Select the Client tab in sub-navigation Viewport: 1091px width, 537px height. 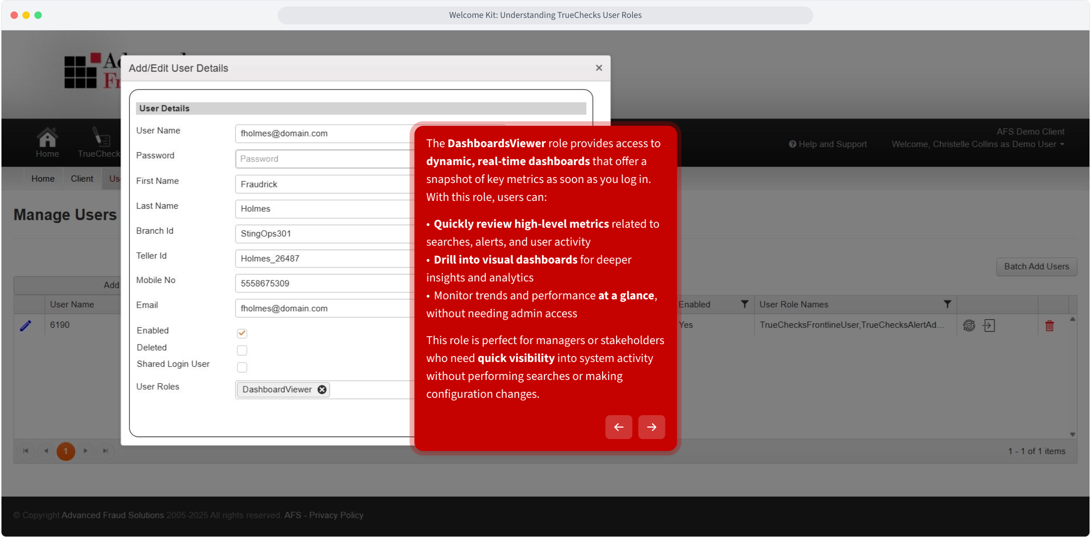tap(82, 179)
